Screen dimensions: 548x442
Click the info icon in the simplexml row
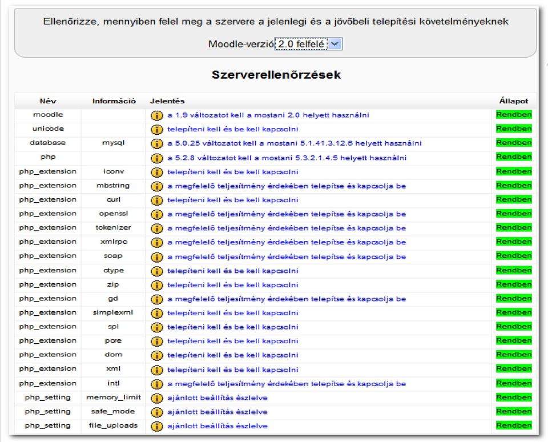pyautogui.click(x=156, y=313)
